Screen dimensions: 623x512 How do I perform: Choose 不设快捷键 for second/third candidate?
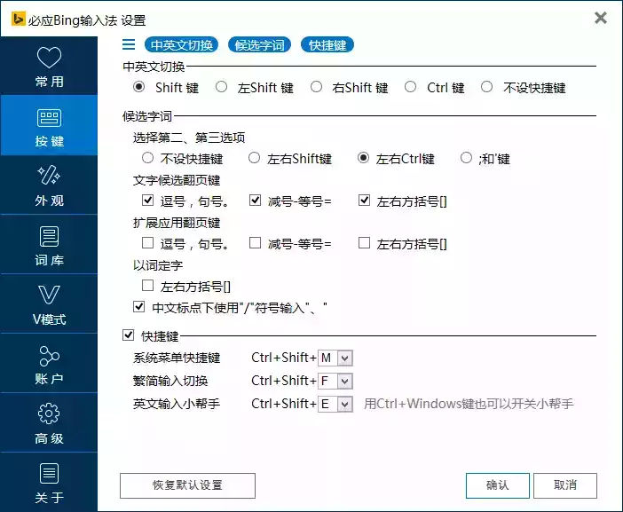(147, 158)
